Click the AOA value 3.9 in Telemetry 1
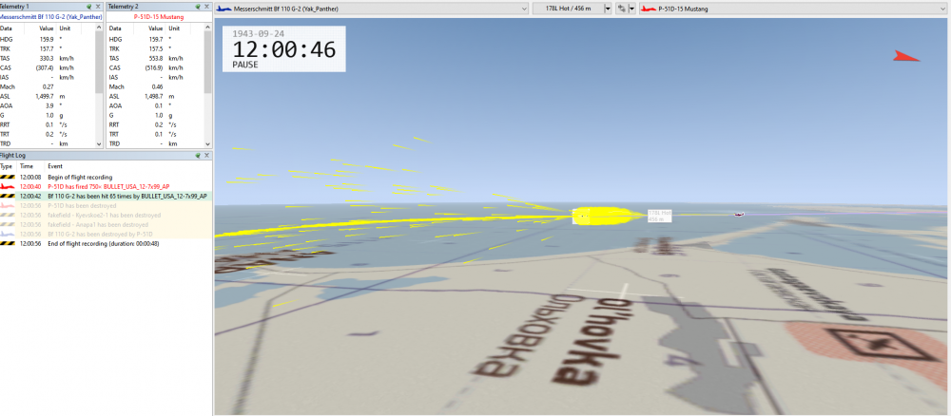951x416 pixels. click(51, 106)
